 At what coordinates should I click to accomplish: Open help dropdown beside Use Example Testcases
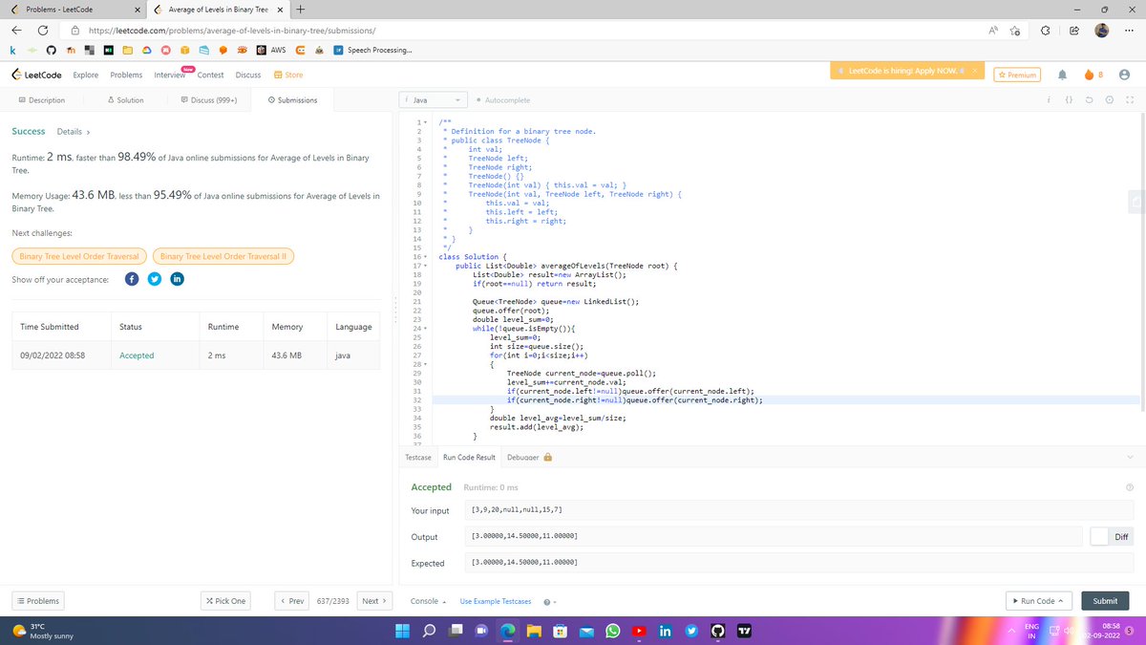point(550,601)
